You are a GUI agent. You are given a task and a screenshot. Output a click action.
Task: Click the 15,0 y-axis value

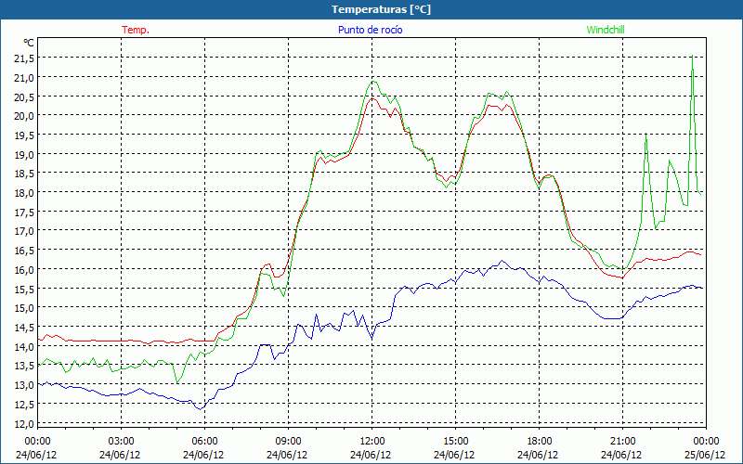pyautogui.click(x=25, y=308)
